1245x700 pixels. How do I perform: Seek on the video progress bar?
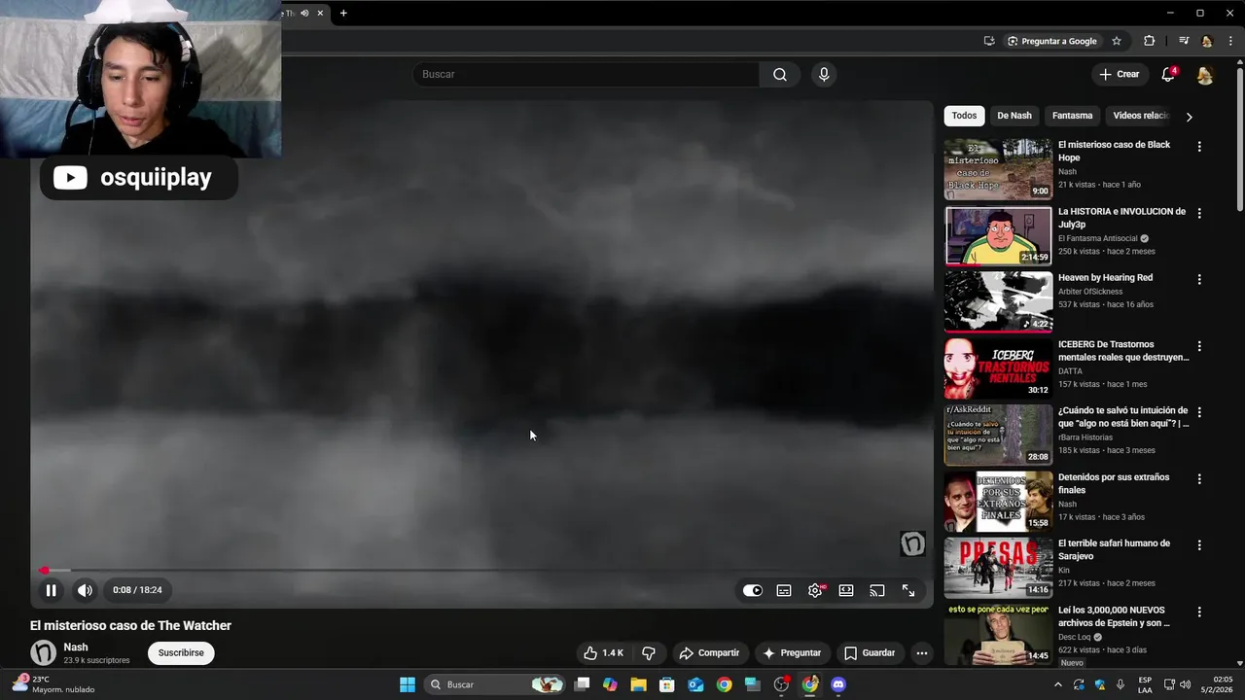coord(481,571)
